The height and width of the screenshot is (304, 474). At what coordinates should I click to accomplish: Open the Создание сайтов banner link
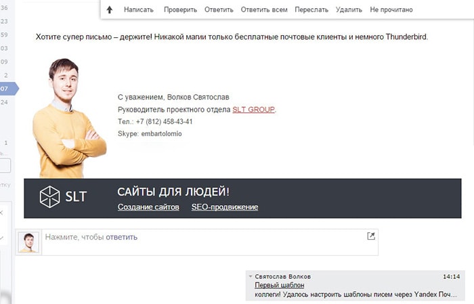click(148, 207)
